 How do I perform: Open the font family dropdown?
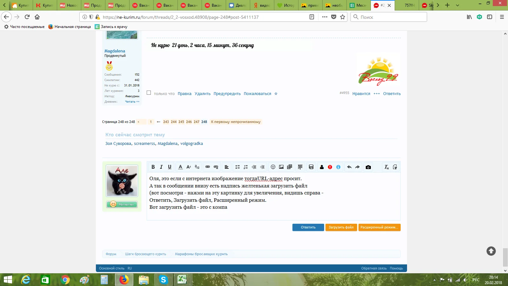[x=197, y=167]
